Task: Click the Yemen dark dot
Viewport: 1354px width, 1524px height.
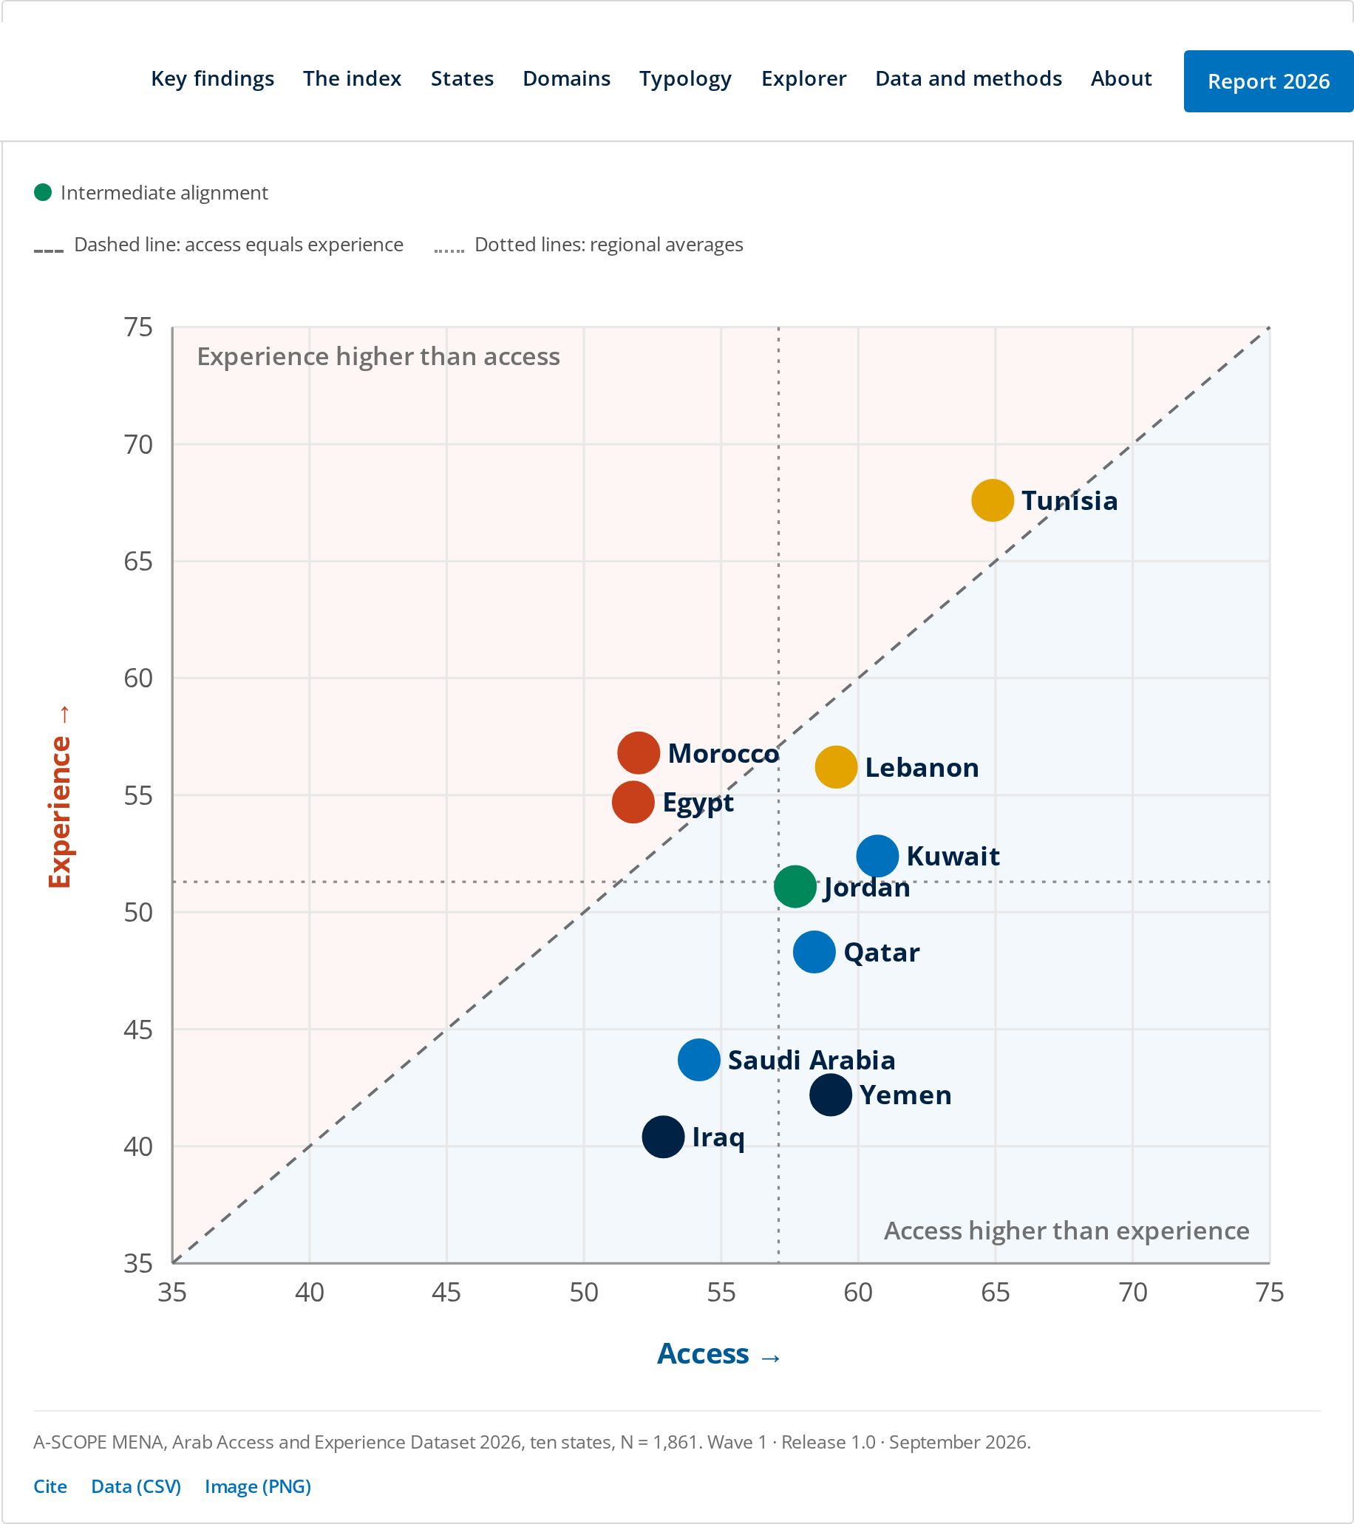Action: 831,1095
